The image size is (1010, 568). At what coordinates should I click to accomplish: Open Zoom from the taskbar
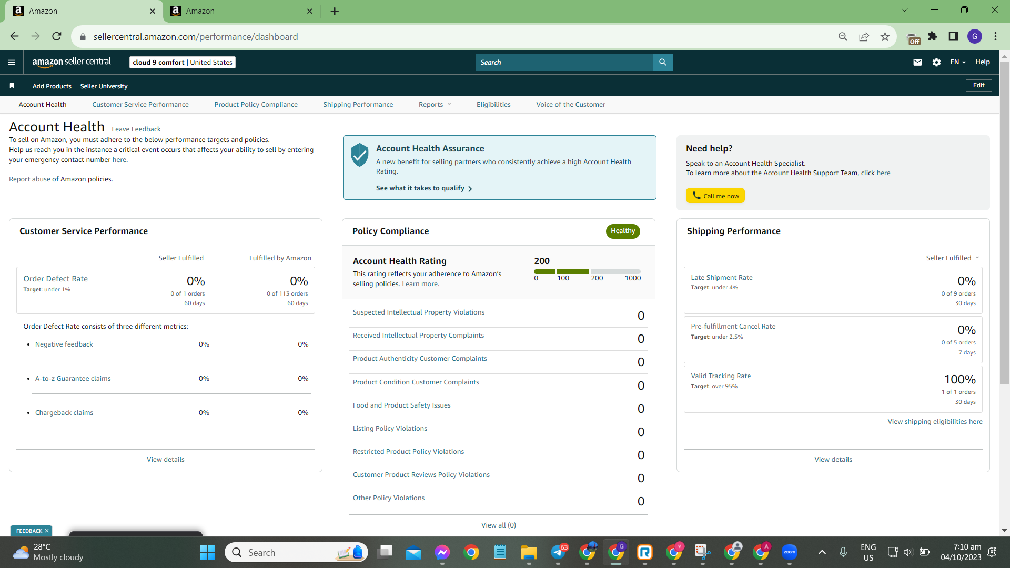(790, 552)
